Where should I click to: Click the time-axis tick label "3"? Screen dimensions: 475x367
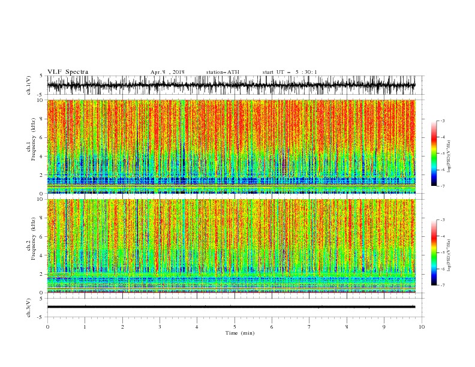(160, 327)
